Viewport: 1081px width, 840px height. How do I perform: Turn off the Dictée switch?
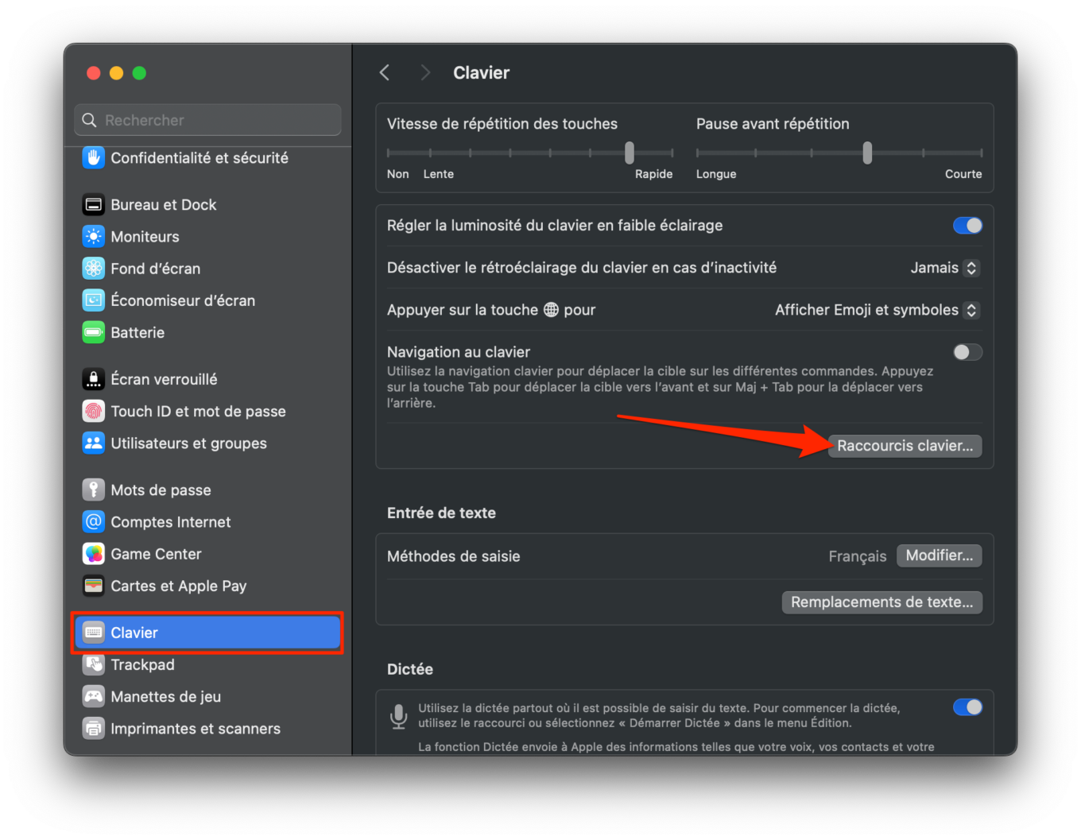(x=967, y=707)
